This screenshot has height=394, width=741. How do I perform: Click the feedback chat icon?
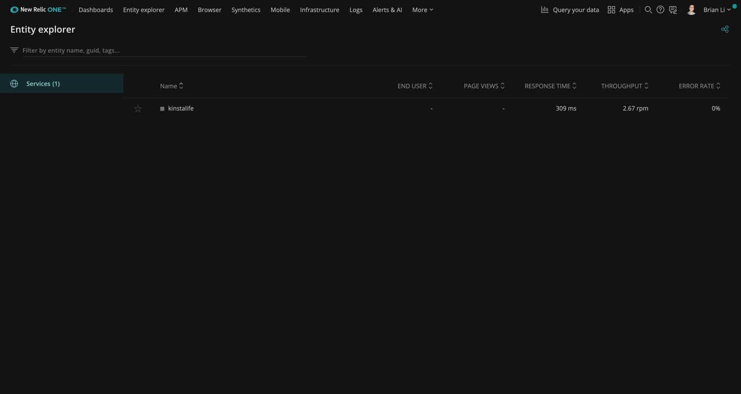coord(673,10)
